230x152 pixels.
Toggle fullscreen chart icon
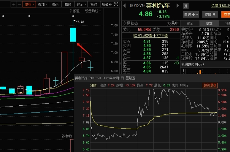(116, 4)
